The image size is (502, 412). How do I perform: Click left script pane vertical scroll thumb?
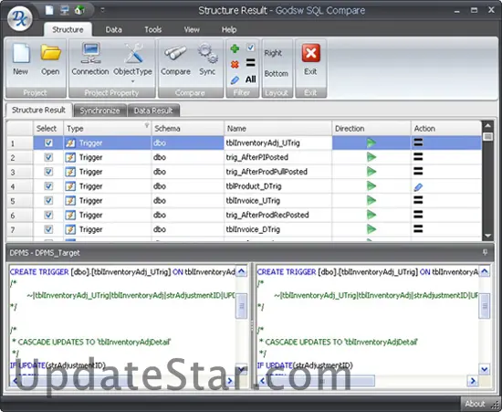(241, 306)
